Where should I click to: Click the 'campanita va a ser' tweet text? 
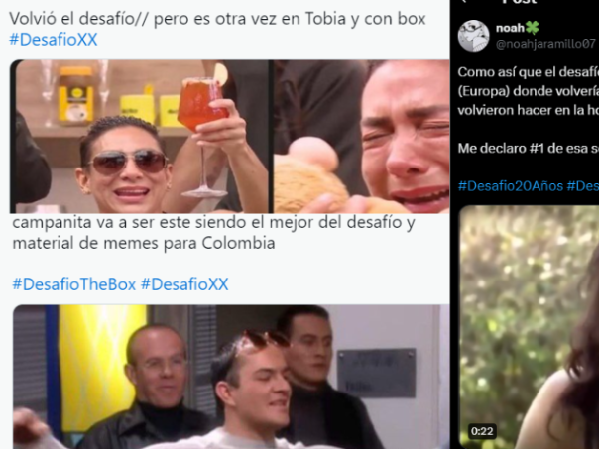click(213, 233)
